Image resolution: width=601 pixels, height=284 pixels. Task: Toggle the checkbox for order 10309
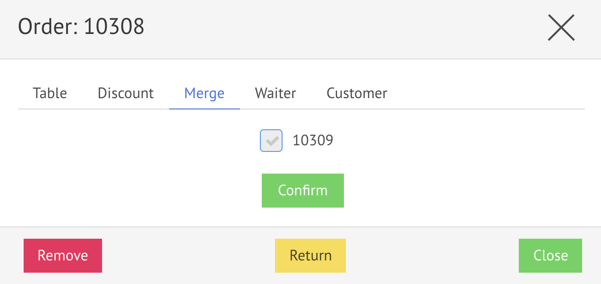(x=271, y=141)
